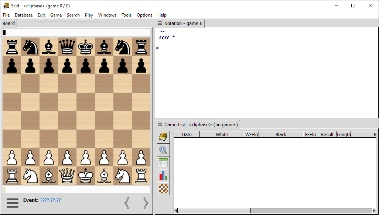Maximize the Scid window
Viewport: 379px width, 215px height.
(x=353, y=6)
